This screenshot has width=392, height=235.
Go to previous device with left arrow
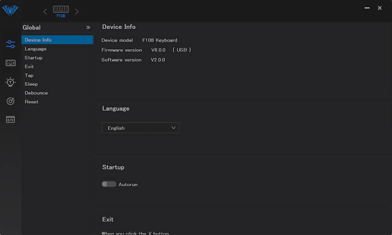pos(45,11)
